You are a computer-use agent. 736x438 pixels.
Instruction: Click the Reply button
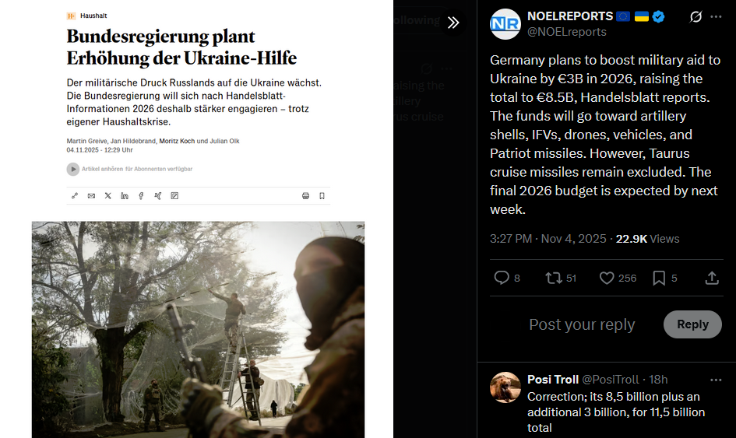692,324
